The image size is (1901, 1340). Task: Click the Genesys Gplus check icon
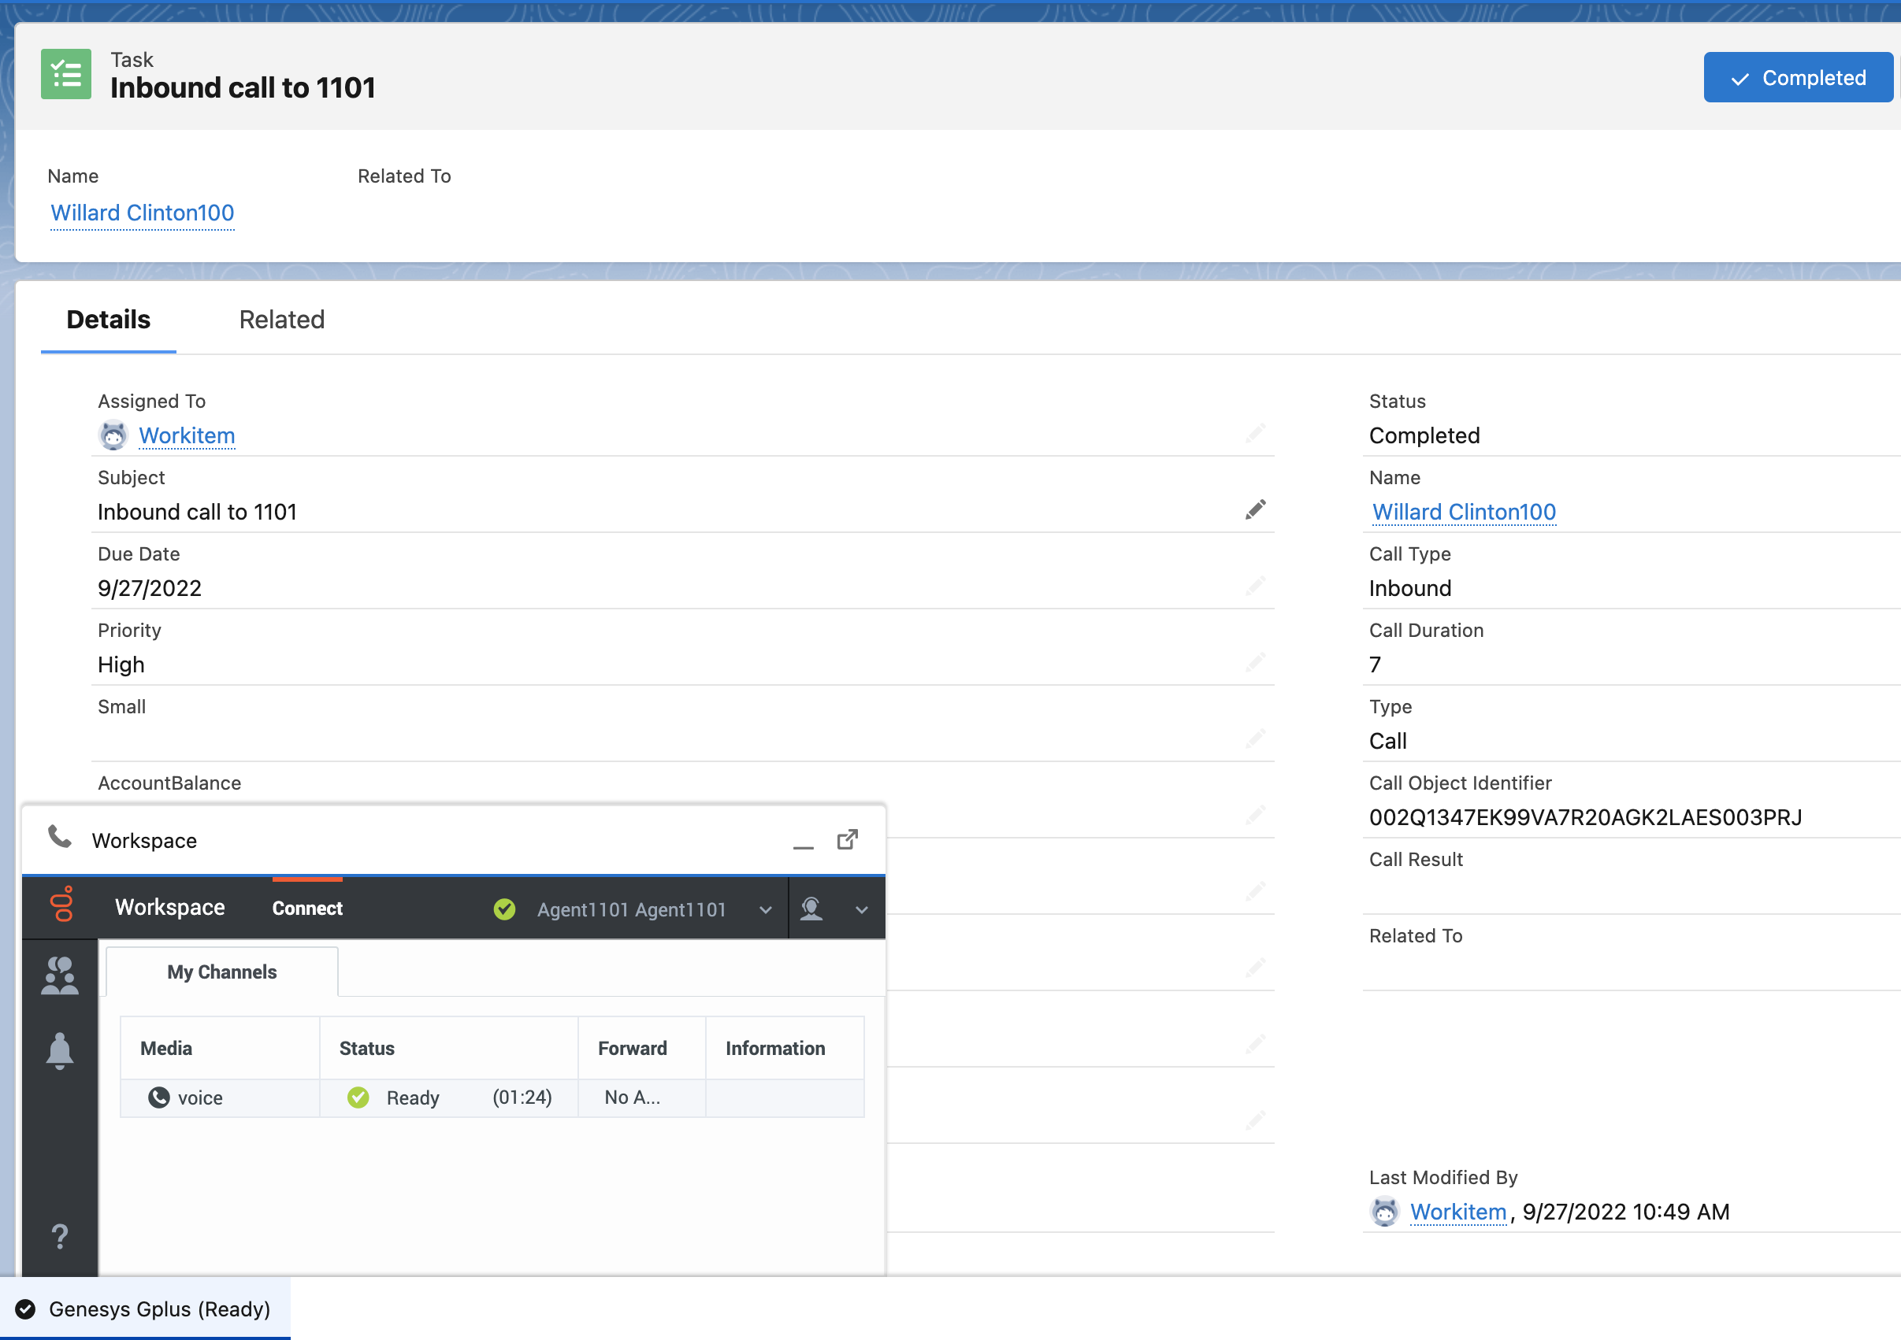(x=26, y=1309)
